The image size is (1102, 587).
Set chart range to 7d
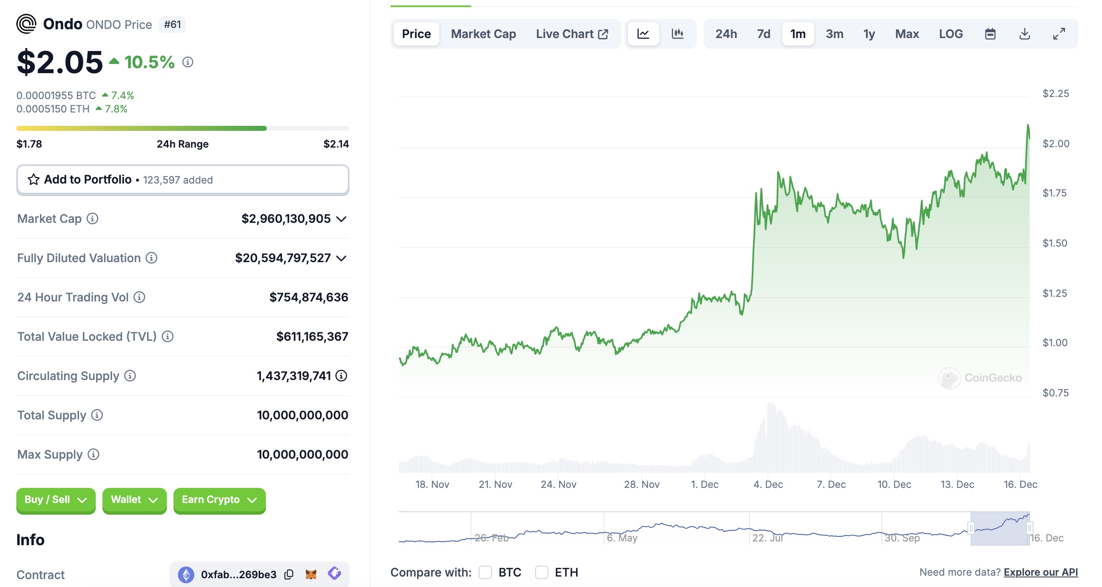click(764, 34)
